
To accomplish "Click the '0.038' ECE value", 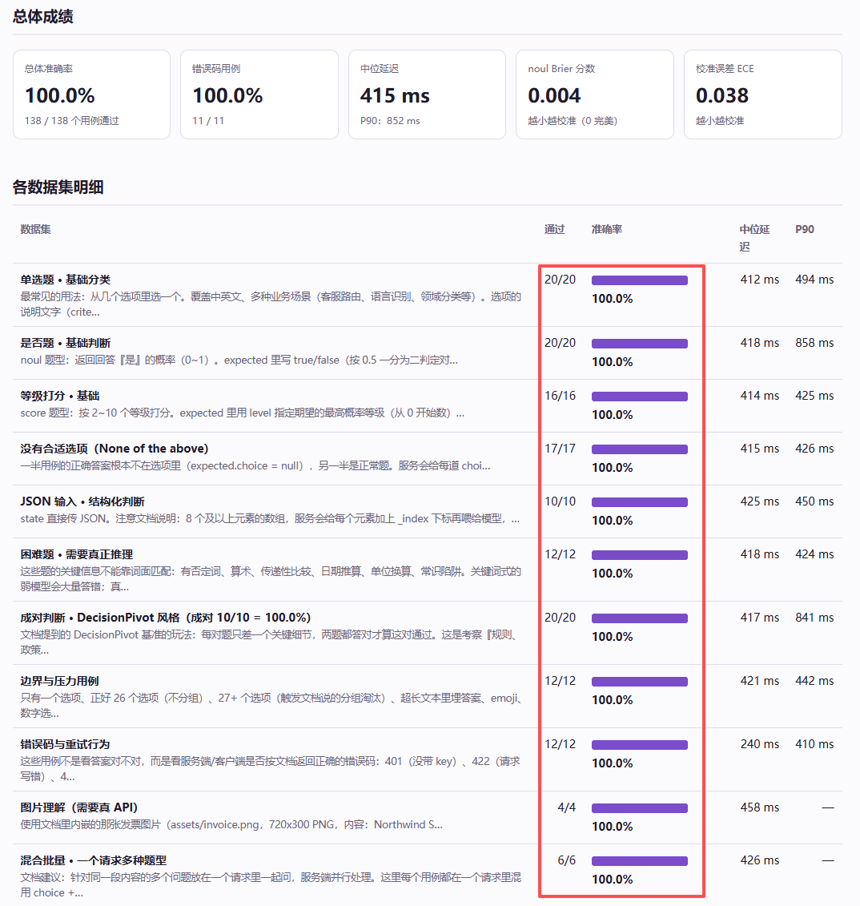I will 722,95.
